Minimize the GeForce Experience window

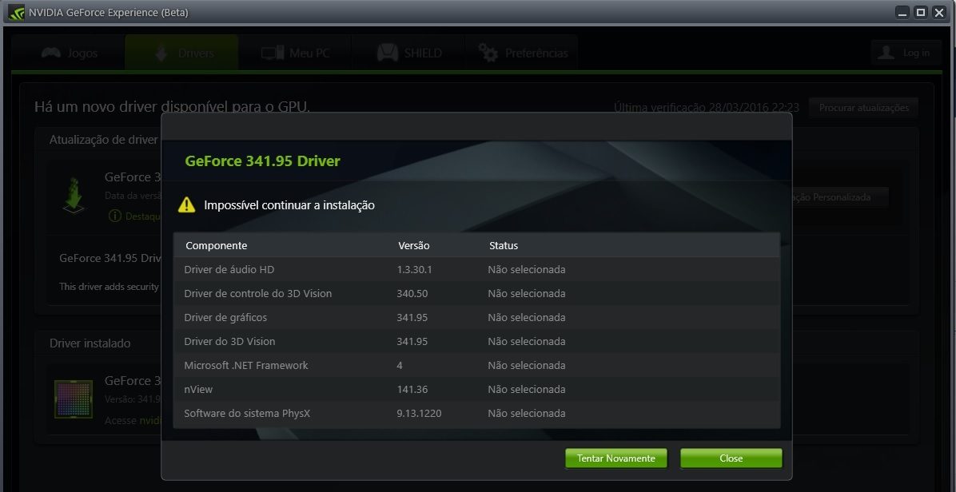(903, 12)
